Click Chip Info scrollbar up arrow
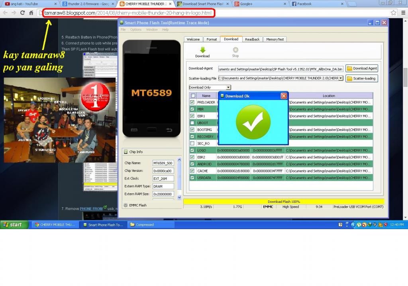 tap(179, 160)
